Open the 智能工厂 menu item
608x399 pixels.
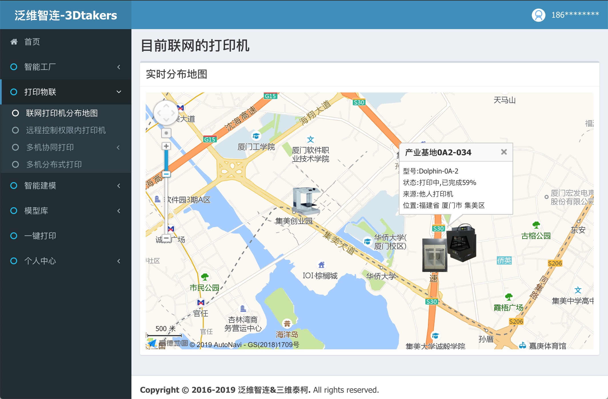coord(66,67)
